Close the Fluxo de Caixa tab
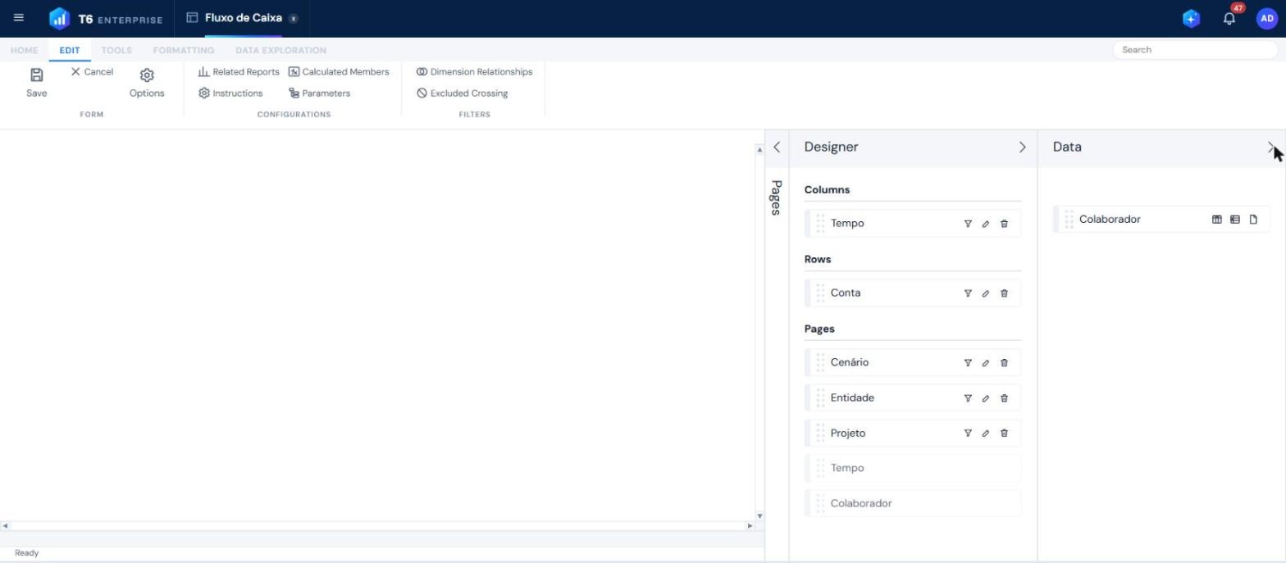Screen dimensions: 1286x563 294,18
